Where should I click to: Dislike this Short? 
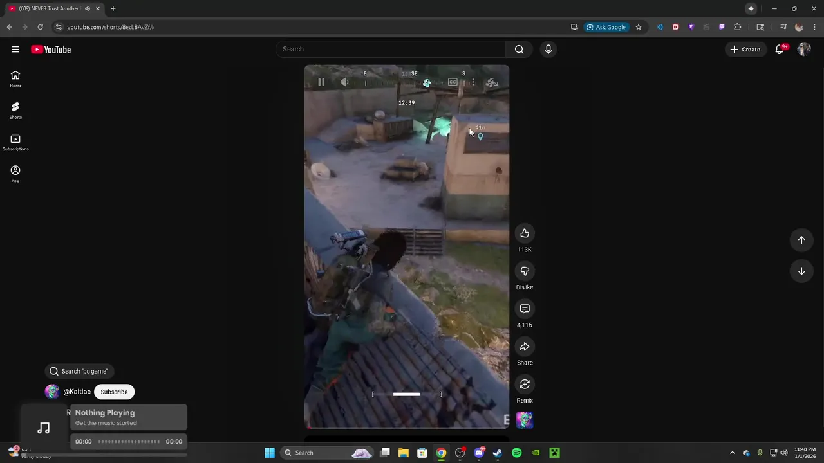click(x=525, y=271)
